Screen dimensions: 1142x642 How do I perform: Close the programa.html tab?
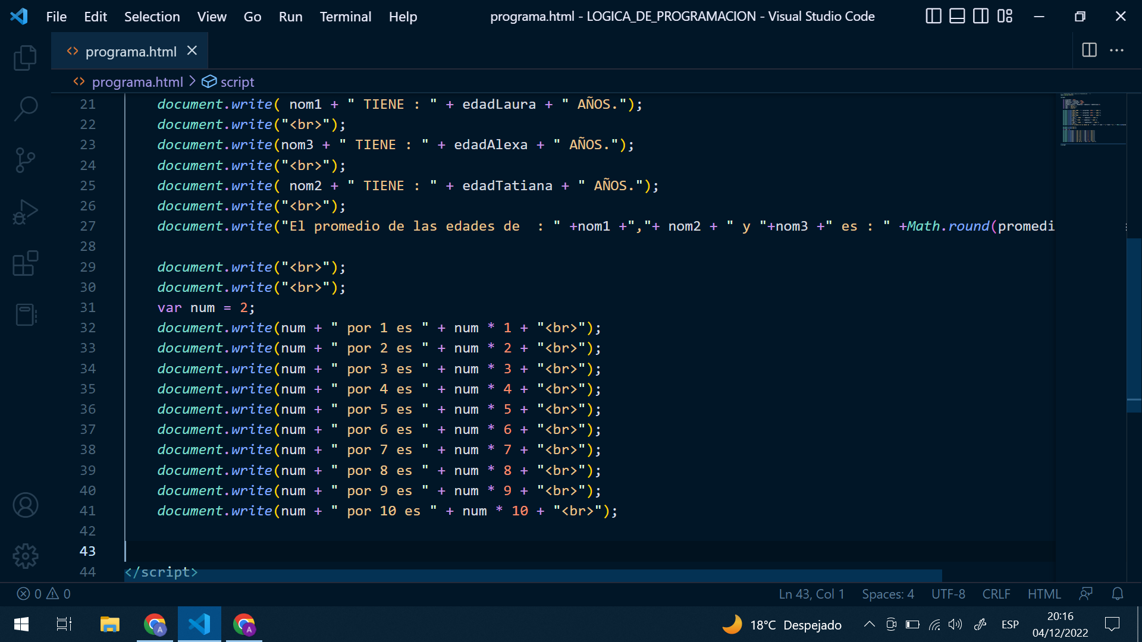click(x=192, y=51)
